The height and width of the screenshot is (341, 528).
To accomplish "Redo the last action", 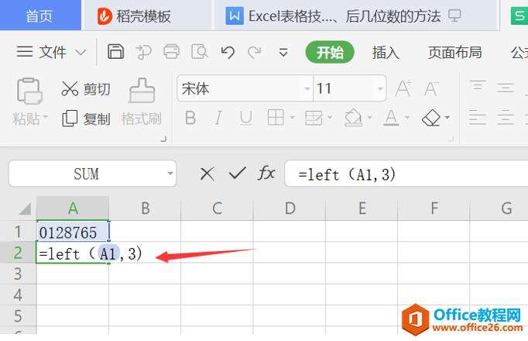I will coord(254,52).
